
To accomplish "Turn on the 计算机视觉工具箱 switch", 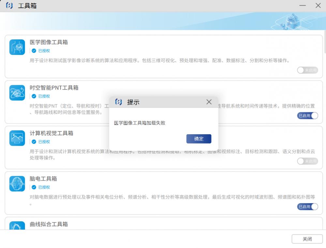I will point(307,161).
